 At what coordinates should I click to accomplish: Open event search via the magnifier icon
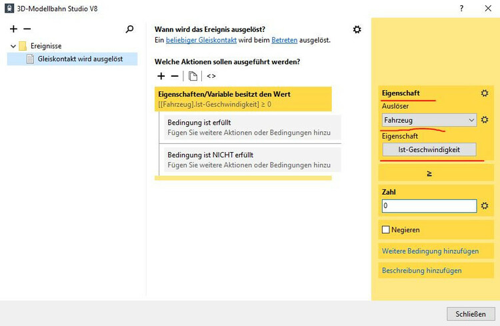[x=129, y=29]
